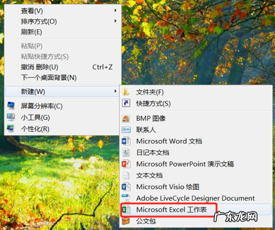
Task: Click the 新建(W) submenu arrow
Action: 115,91
